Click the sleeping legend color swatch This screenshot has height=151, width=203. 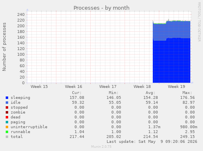pos(7,98)
